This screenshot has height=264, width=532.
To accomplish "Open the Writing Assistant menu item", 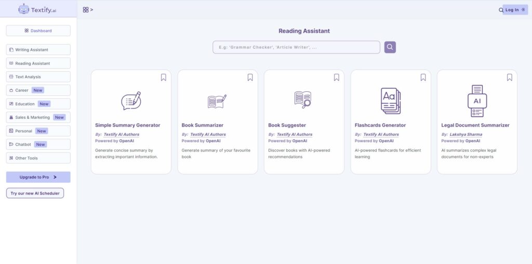I will 38,49.
